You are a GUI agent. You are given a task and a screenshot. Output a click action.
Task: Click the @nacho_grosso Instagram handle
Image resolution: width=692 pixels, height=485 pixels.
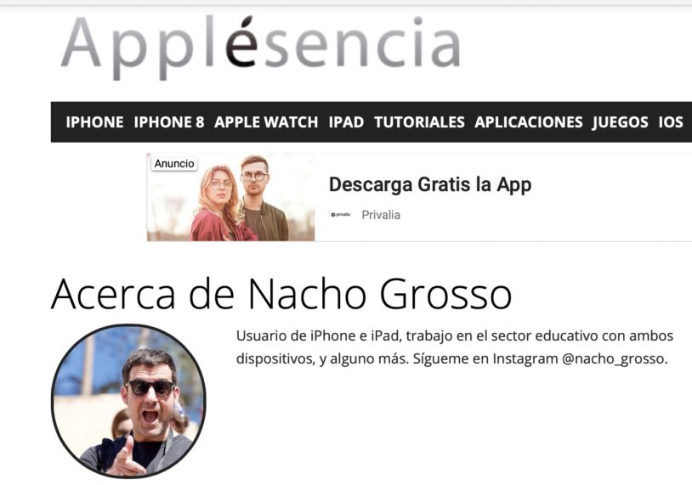point(615,359)
